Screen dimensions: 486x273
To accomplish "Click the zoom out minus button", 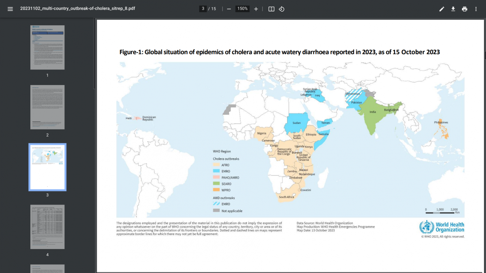I will pos(229,9).
